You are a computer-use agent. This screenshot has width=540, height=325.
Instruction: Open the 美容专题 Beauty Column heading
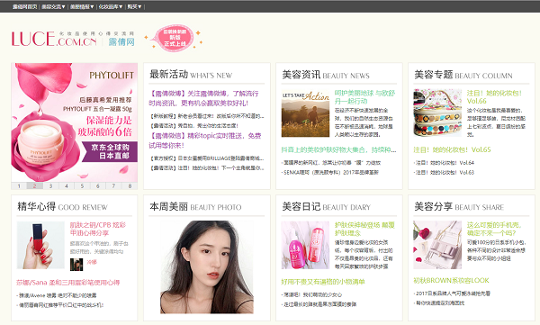coord(463,75)
